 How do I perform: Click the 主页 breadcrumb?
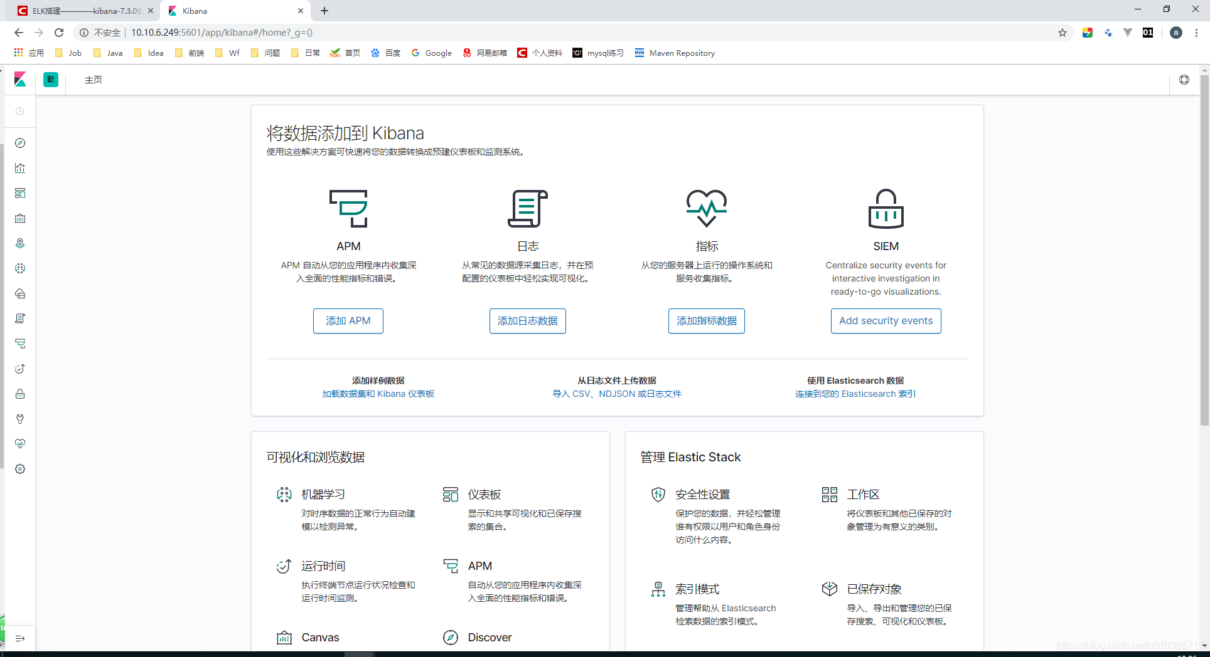(94, 80)
